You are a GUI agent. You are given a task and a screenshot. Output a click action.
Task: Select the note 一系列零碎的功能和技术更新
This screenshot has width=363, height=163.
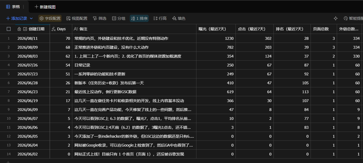134,74
